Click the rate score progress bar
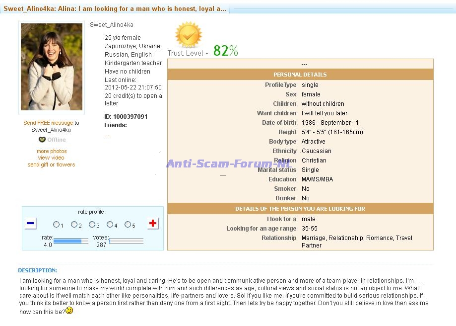456x326 pixels. (70, 241)
